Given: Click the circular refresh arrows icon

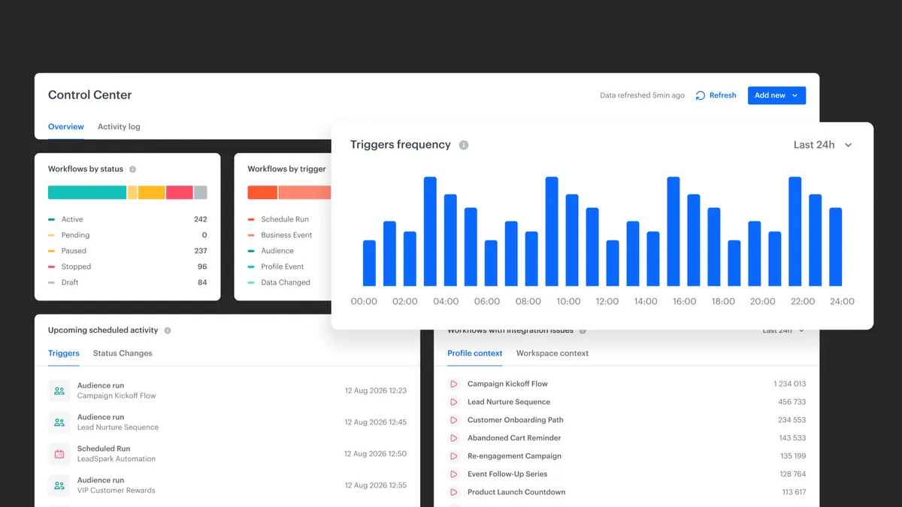Looking at the screenshot, I should point(701,95).
